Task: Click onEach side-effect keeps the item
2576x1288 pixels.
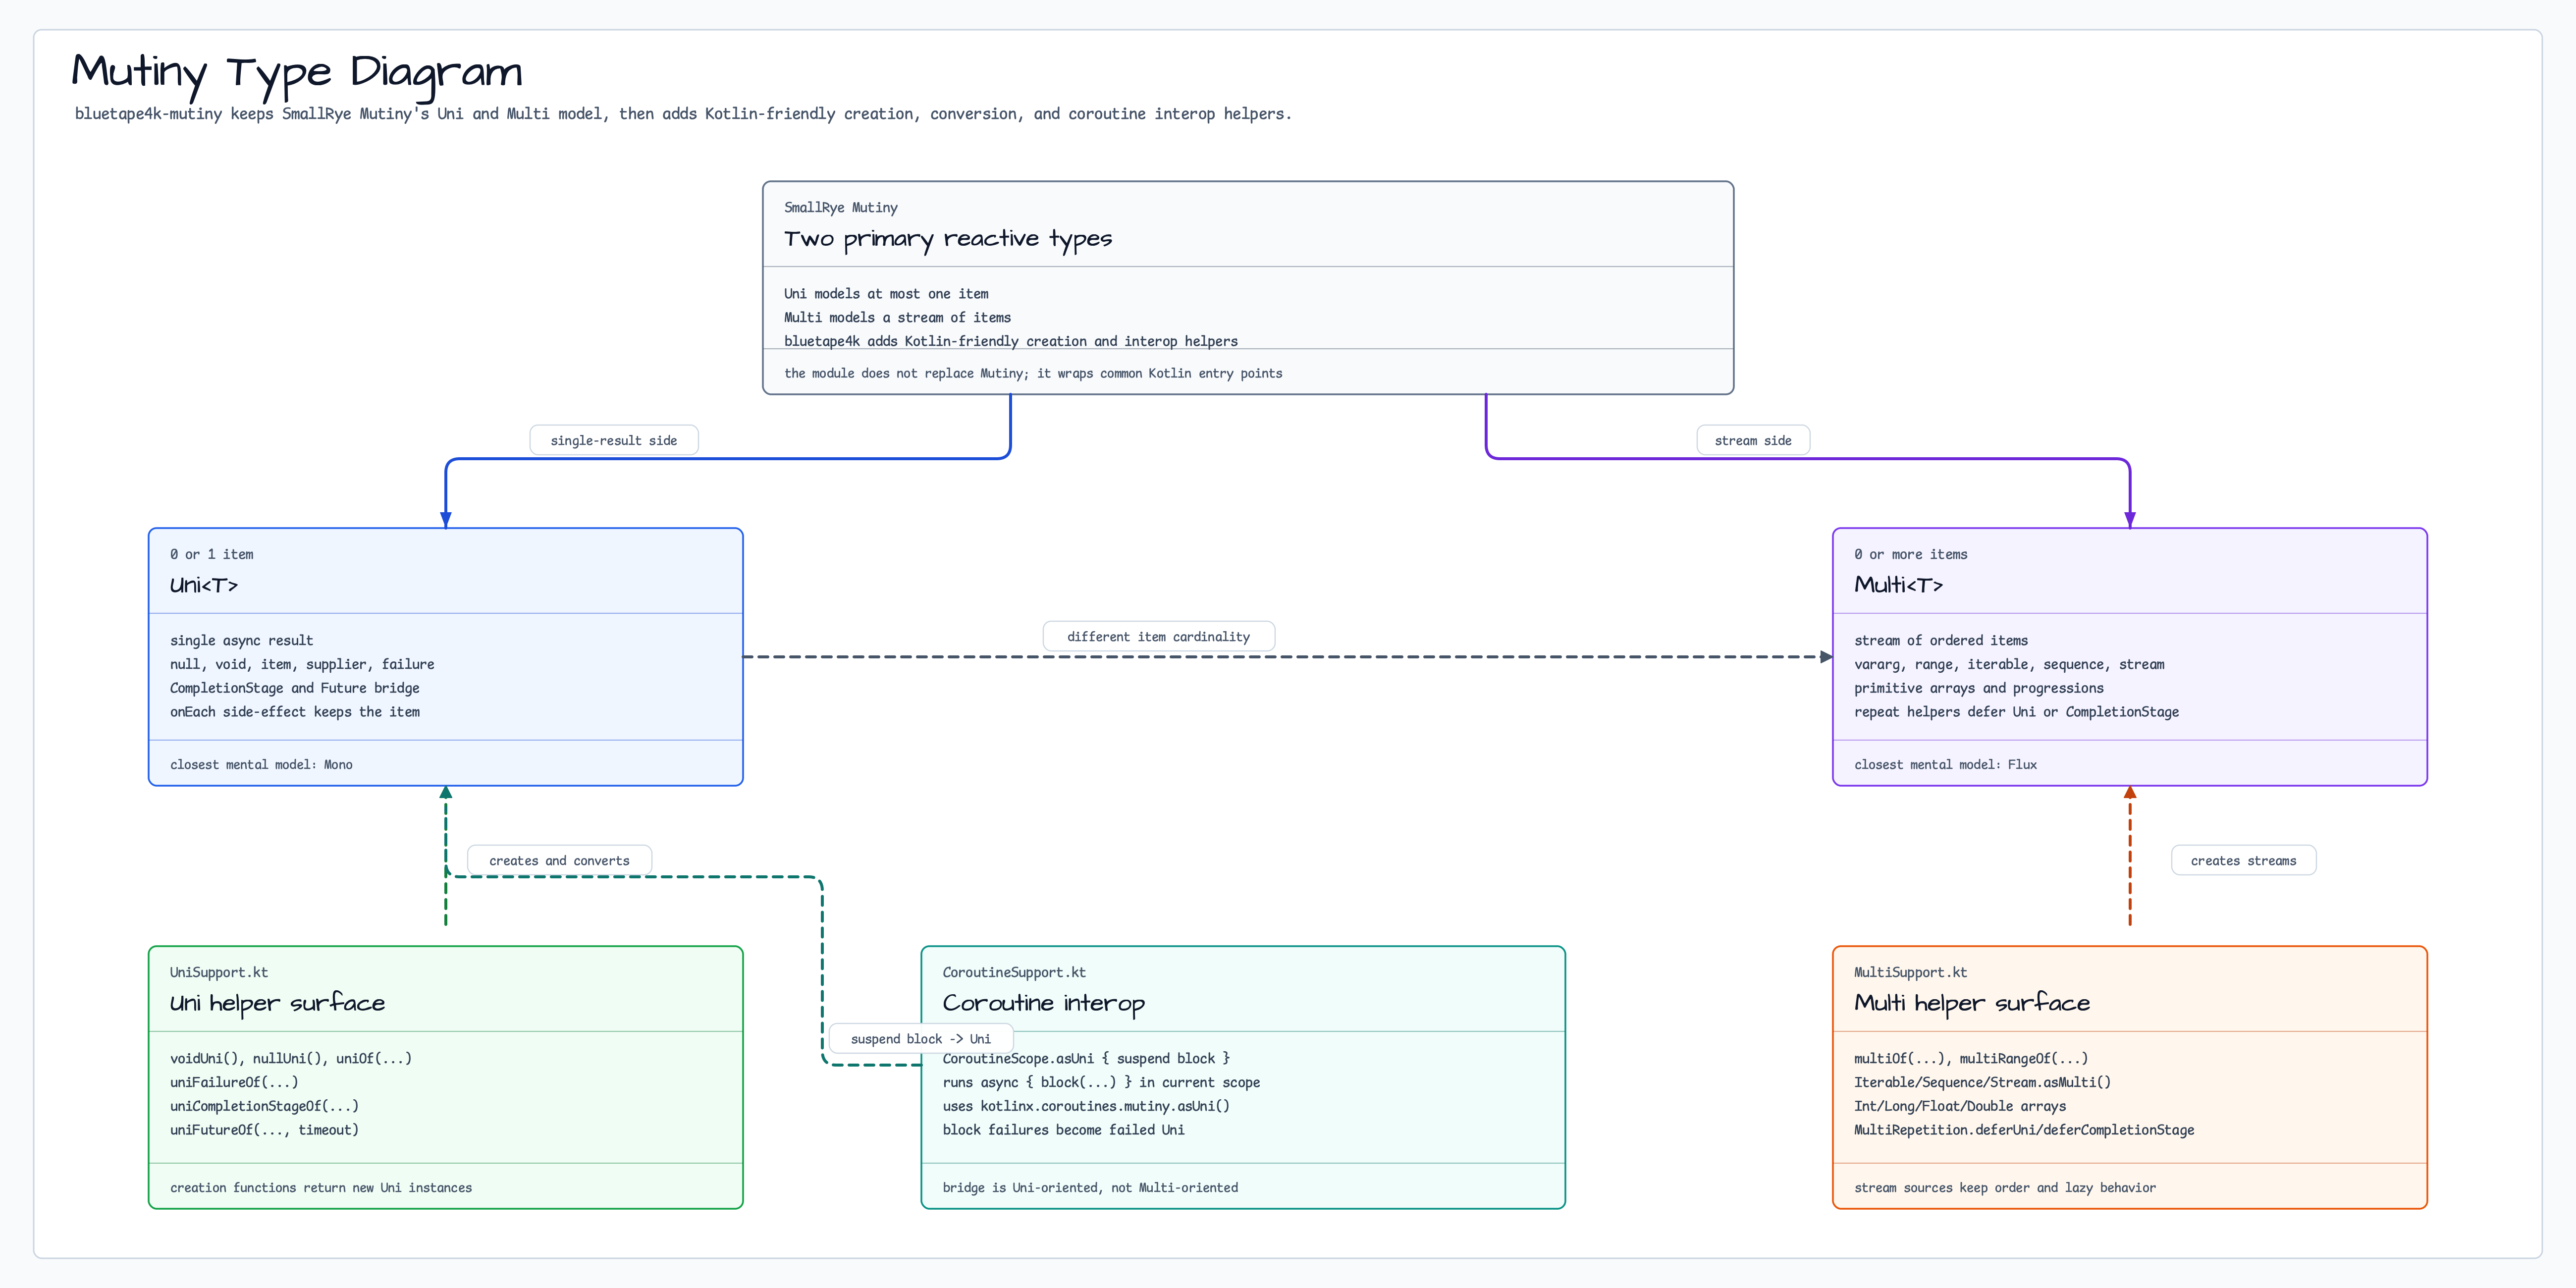Action: 295,712
